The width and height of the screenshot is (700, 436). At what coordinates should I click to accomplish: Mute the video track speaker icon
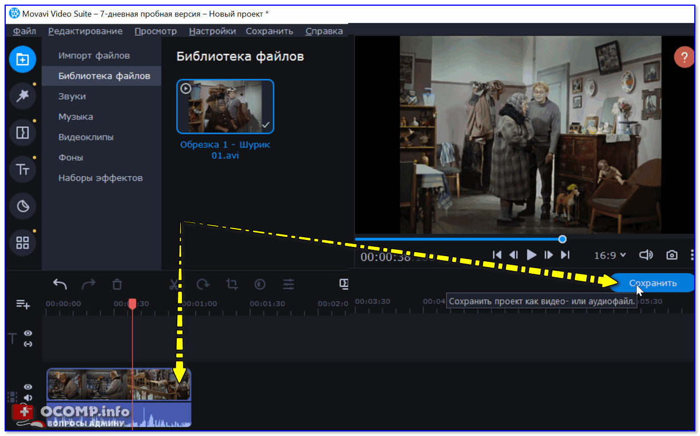(x=28, y=398)
